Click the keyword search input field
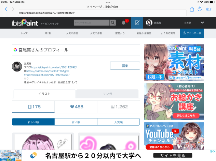 pyautogui.click(x=92, y=22)
